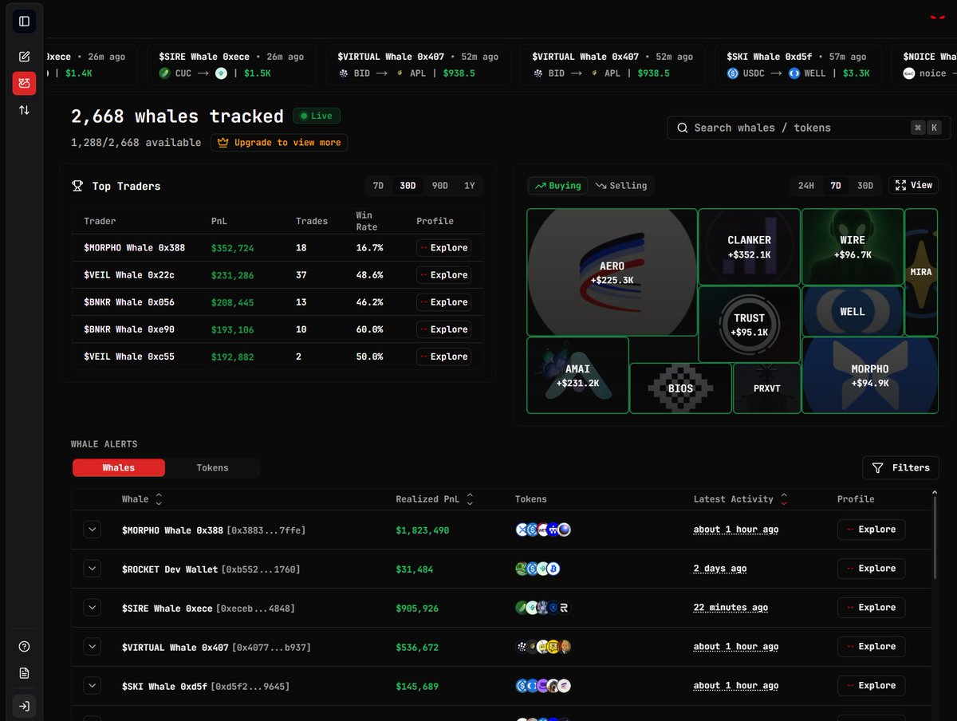Explore $BNKR Whale 0xe90 in Top Traders
This screenshot has width=957, height=721.
443,329
